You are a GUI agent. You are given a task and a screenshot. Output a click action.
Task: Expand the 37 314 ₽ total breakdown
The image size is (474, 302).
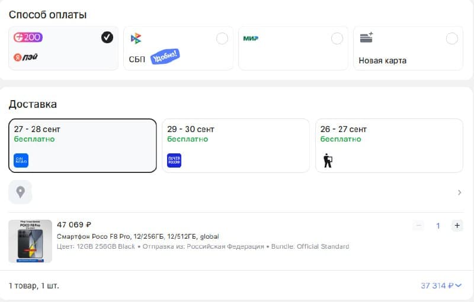pos(441,285)
